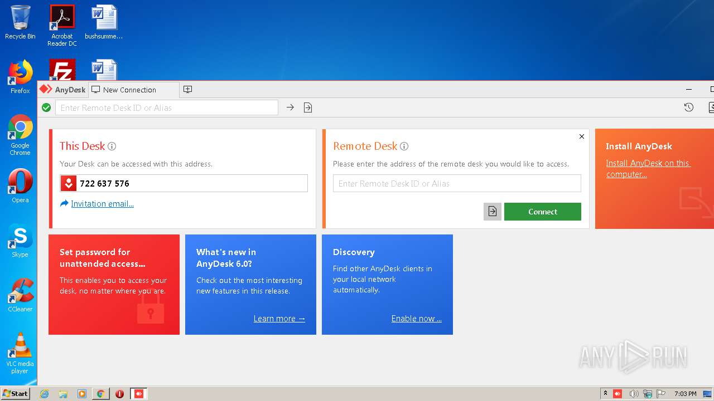The width and height of the screenshot is (714, 401).
Task: Click AnyDesk icon in system tray
Action: click(617, 394)
